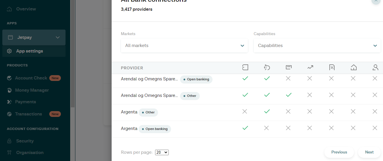Expand the Jetpay app chevron
Viewport: 383px width, 161px height.
pyautogui.click(x=58, y=37)
